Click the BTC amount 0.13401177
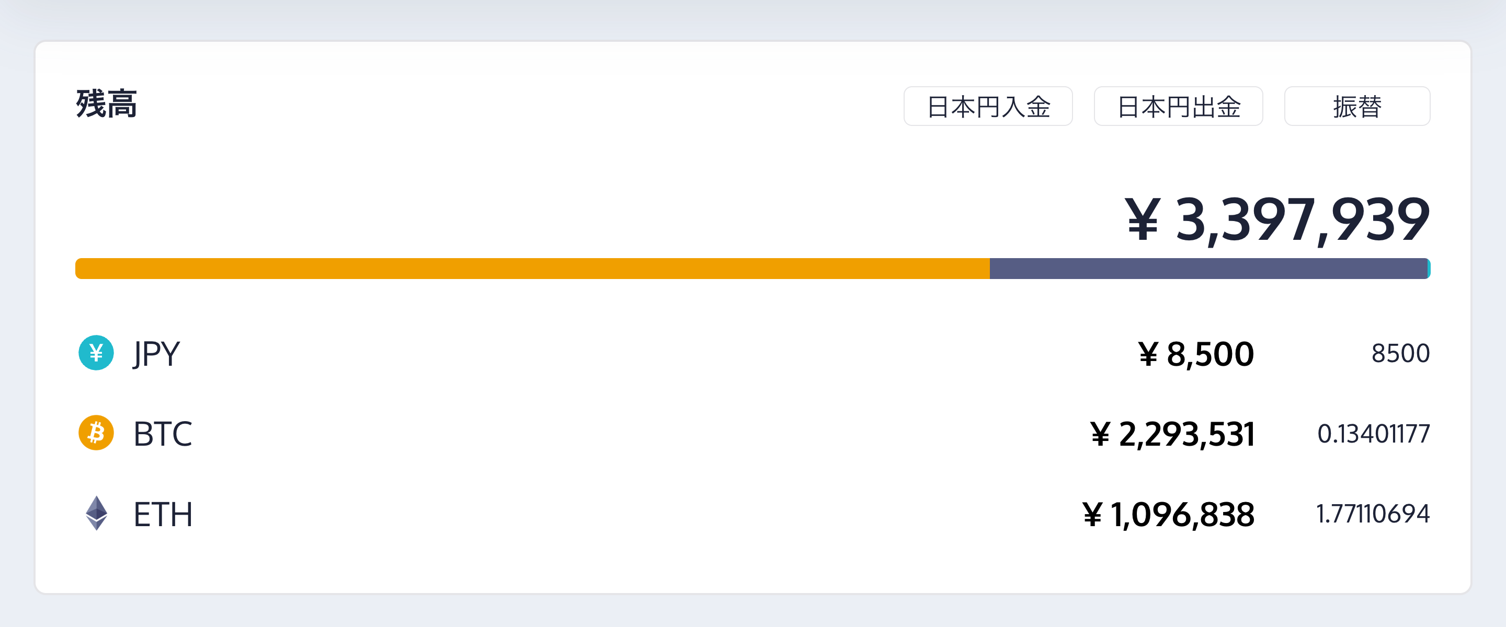1506x627 pixels. (1373, 434)
